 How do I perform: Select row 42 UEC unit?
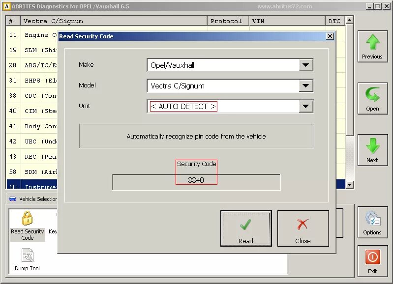point(32,142)
